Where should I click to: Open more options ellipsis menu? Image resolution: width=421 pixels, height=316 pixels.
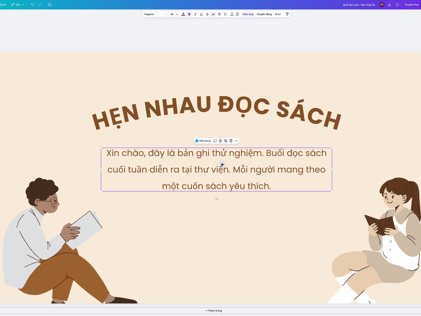click(x=236, y=141)
